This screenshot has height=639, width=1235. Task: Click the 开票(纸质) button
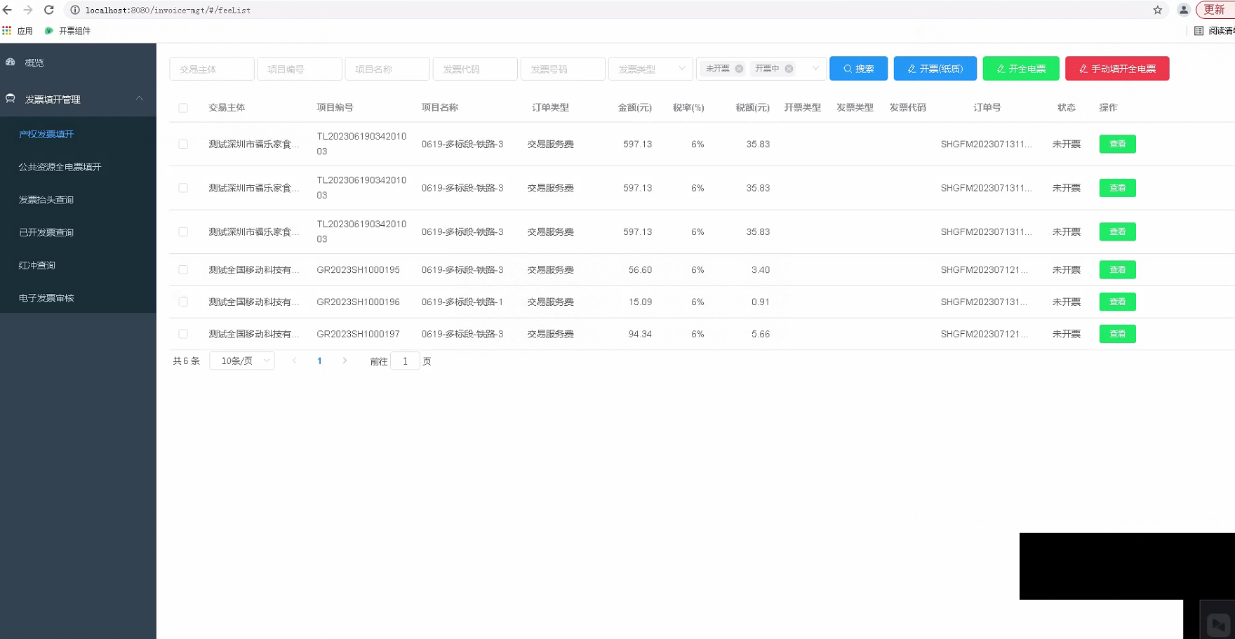(x=935, y=69)
